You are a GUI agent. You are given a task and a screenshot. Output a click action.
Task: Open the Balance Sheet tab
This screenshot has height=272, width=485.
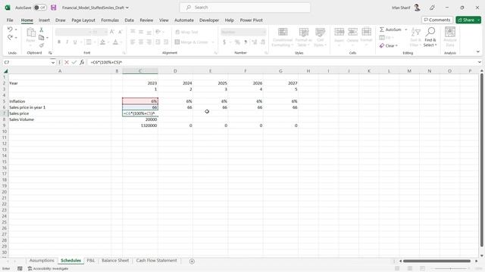115,261
